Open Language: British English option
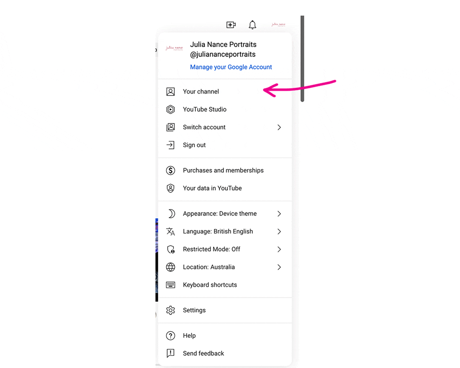 225,232
